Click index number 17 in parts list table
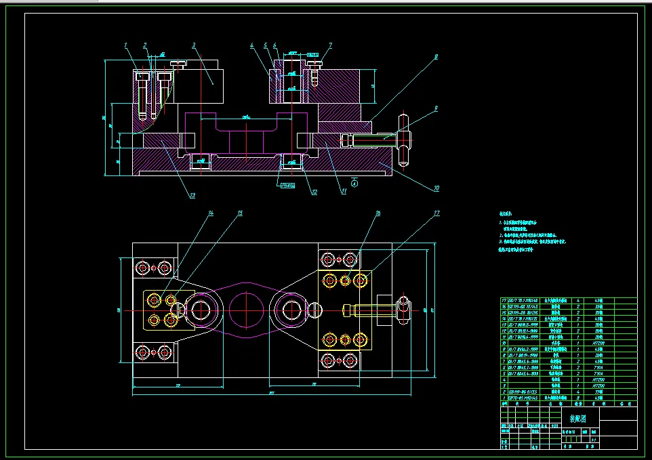 point(504,300)
